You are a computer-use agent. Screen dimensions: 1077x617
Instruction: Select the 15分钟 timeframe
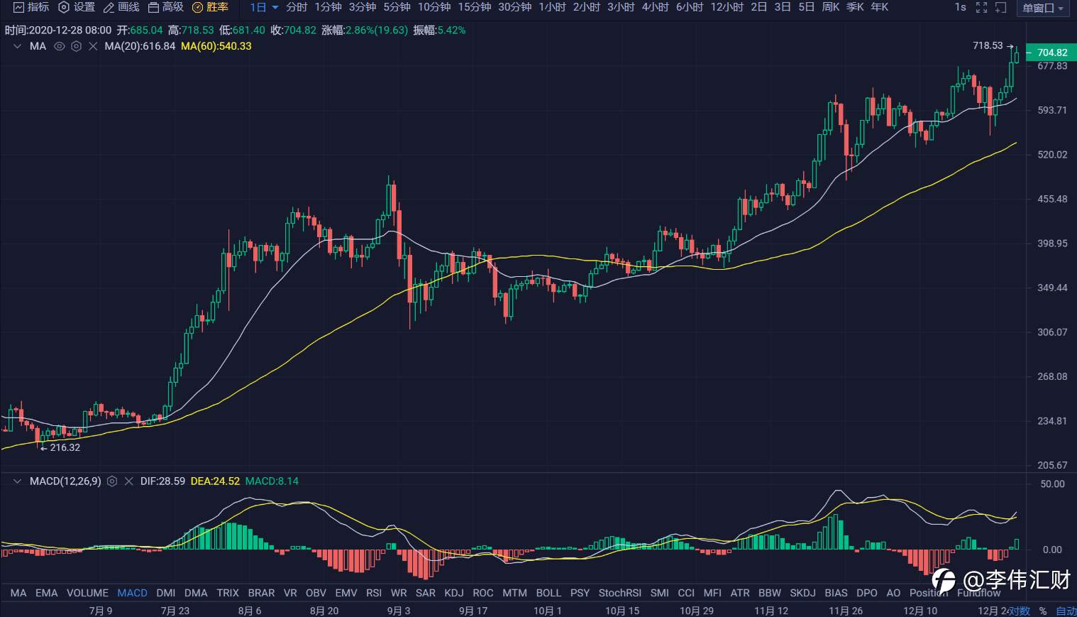pyautogui.click(x=475, y=7)
